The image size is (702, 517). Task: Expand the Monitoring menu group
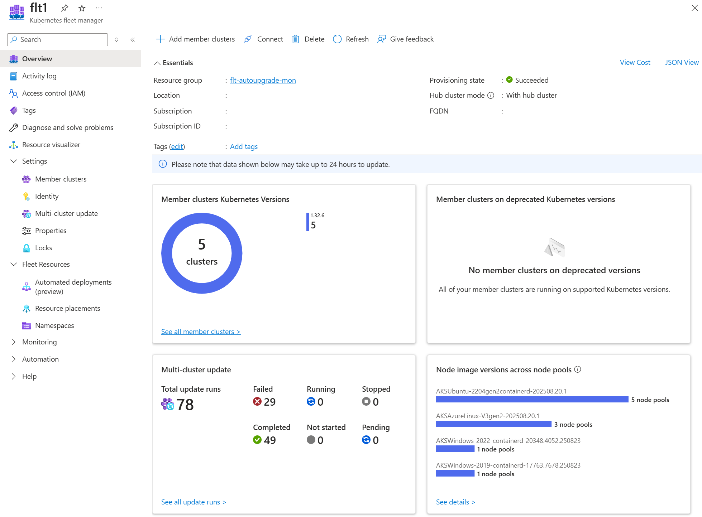coord(14,342)
